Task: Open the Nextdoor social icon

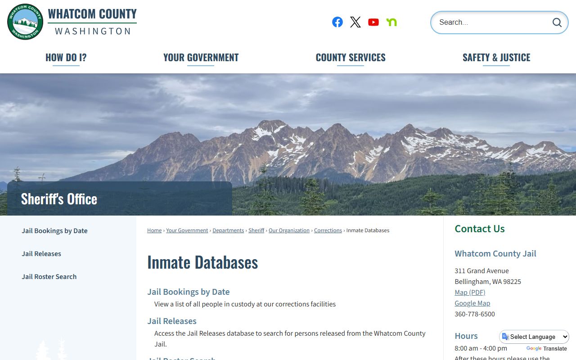Action: tap(391, 22)
